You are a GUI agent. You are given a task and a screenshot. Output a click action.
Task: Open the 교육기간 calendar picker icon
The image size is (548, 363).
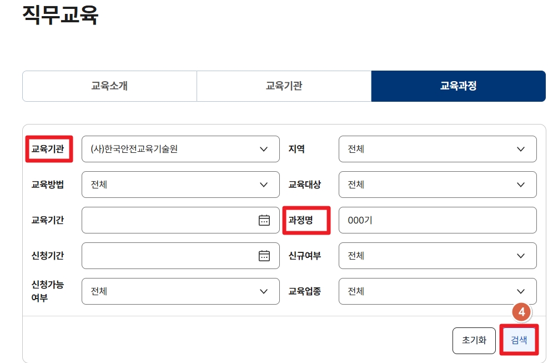pyautogui.click(x=264, y=220)
